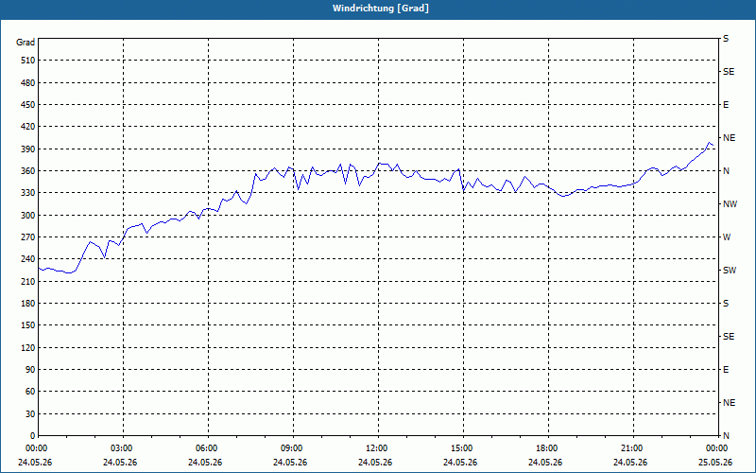Pick the "390" degree axis value
The image size is (756, 473).
tap(28, 149)
